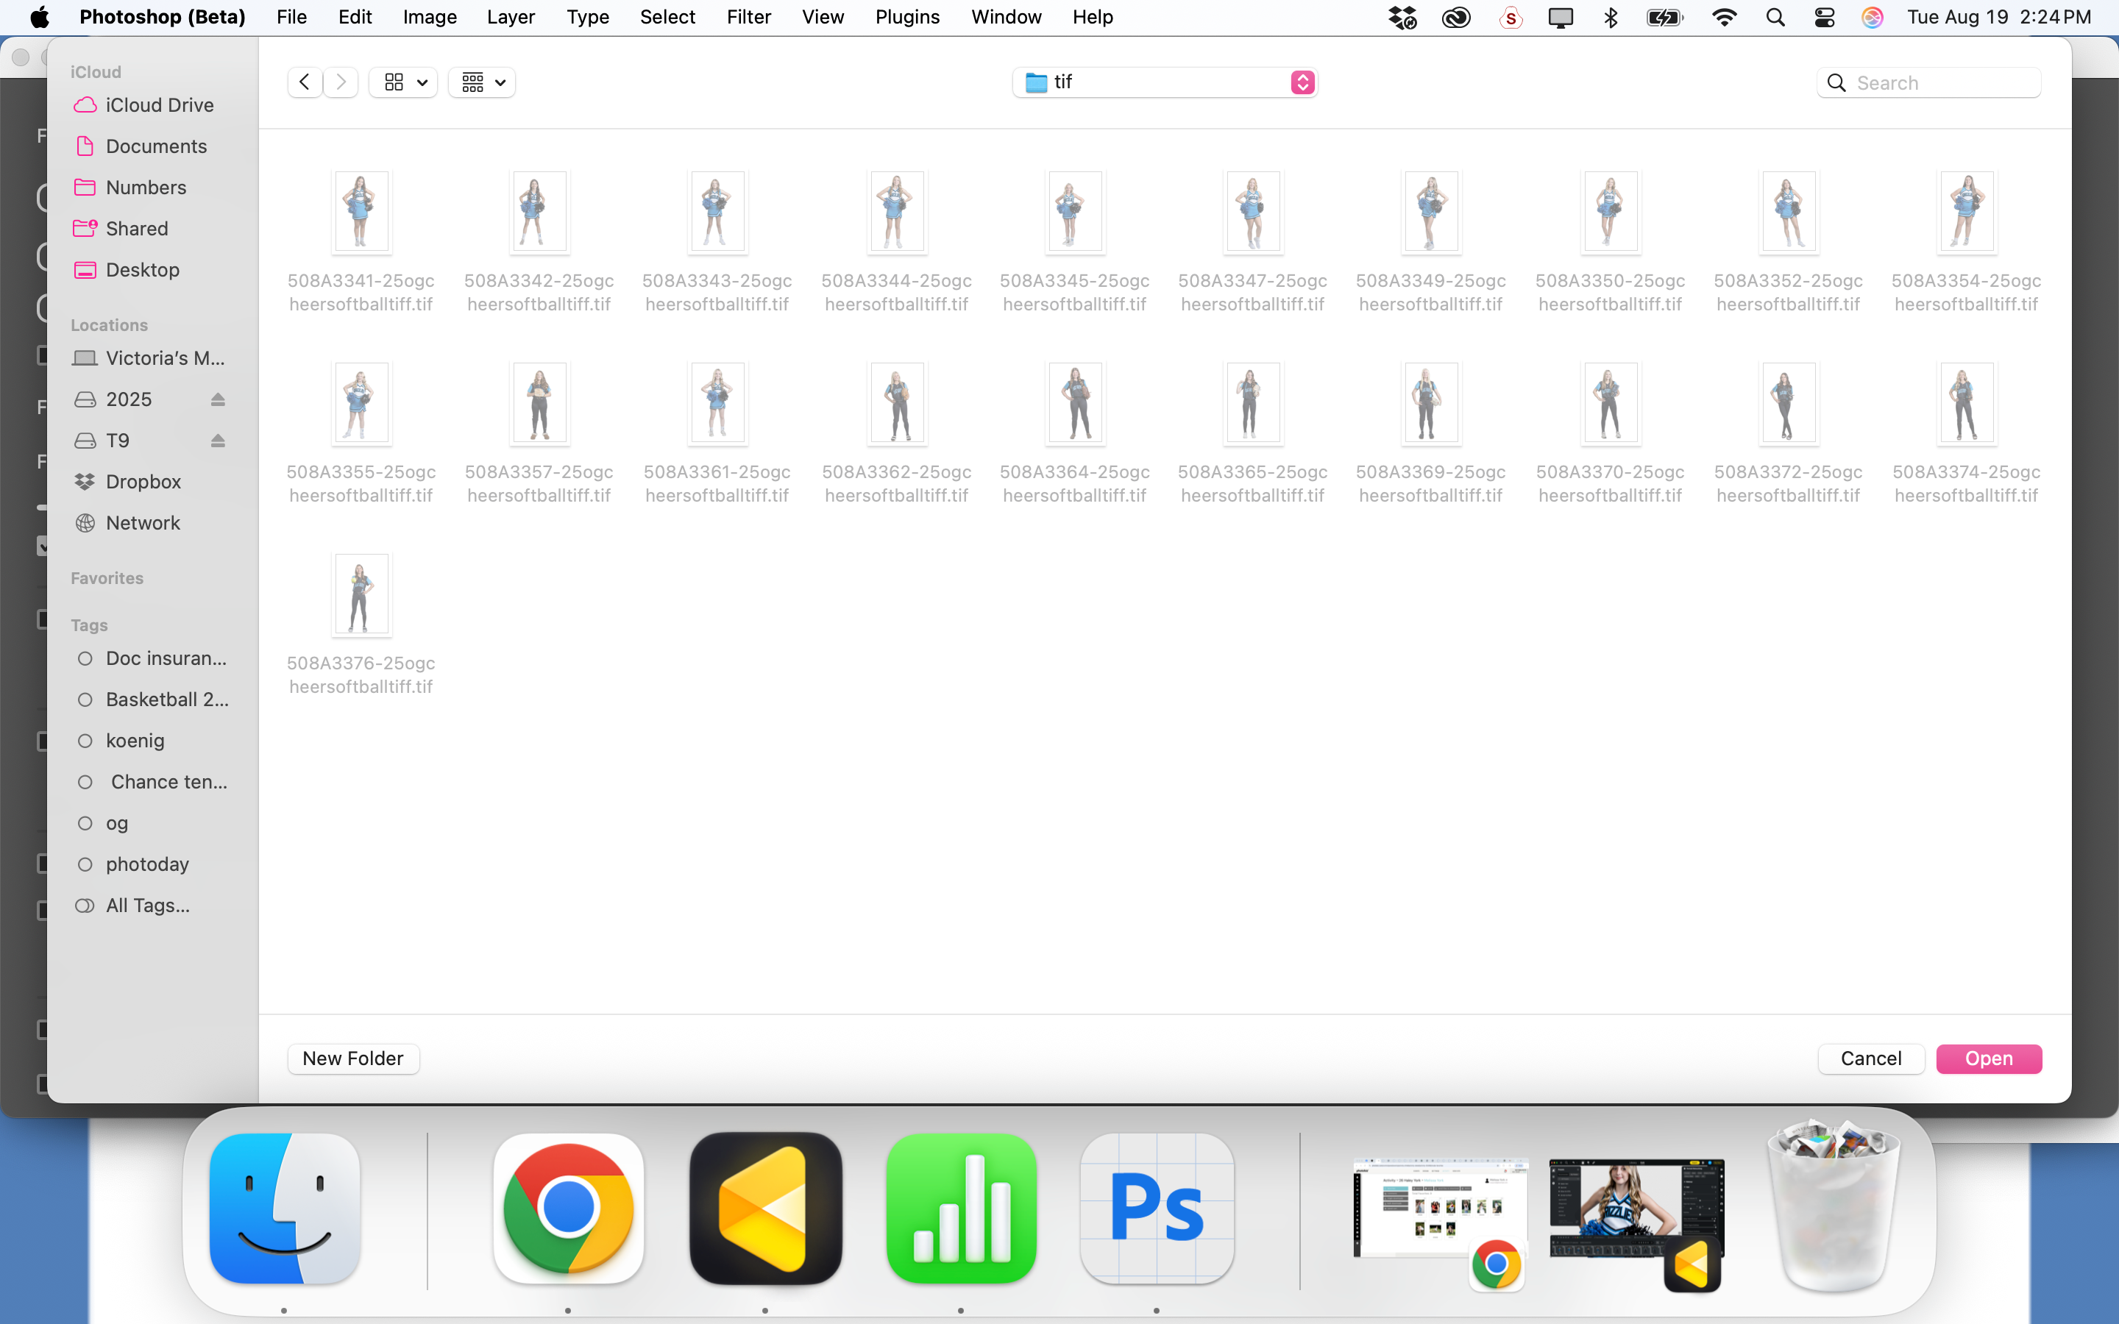
Task: Open Spotlight search in the menu bar
Action: pos(1775,18)
